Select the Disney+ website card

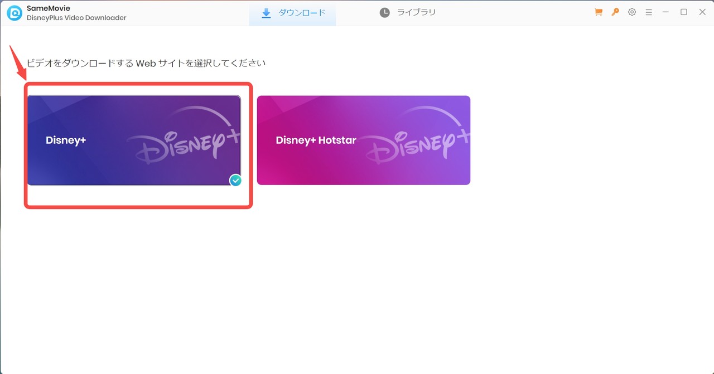click(x=134, y=140)
